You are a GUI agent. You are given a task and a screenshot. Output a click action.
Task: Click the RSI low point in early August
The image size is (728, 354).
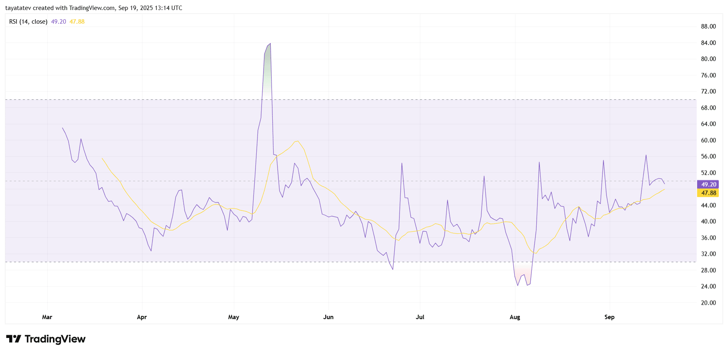click(518, 285)
